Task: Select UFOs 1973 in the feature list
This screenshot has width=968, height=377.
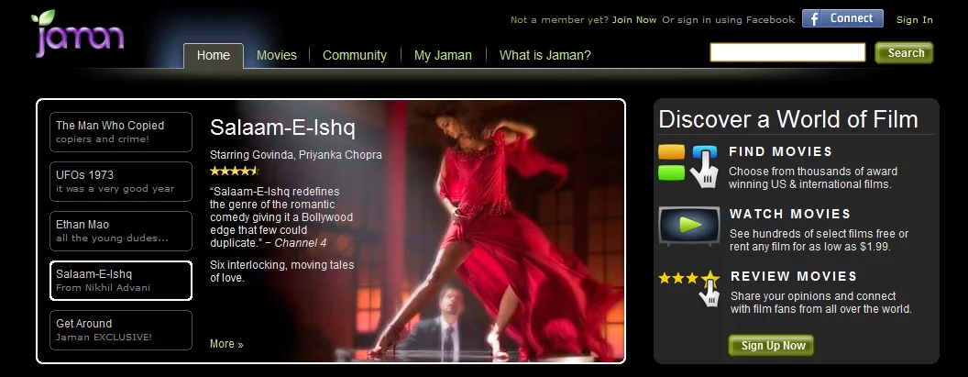Action: [121, 182]
